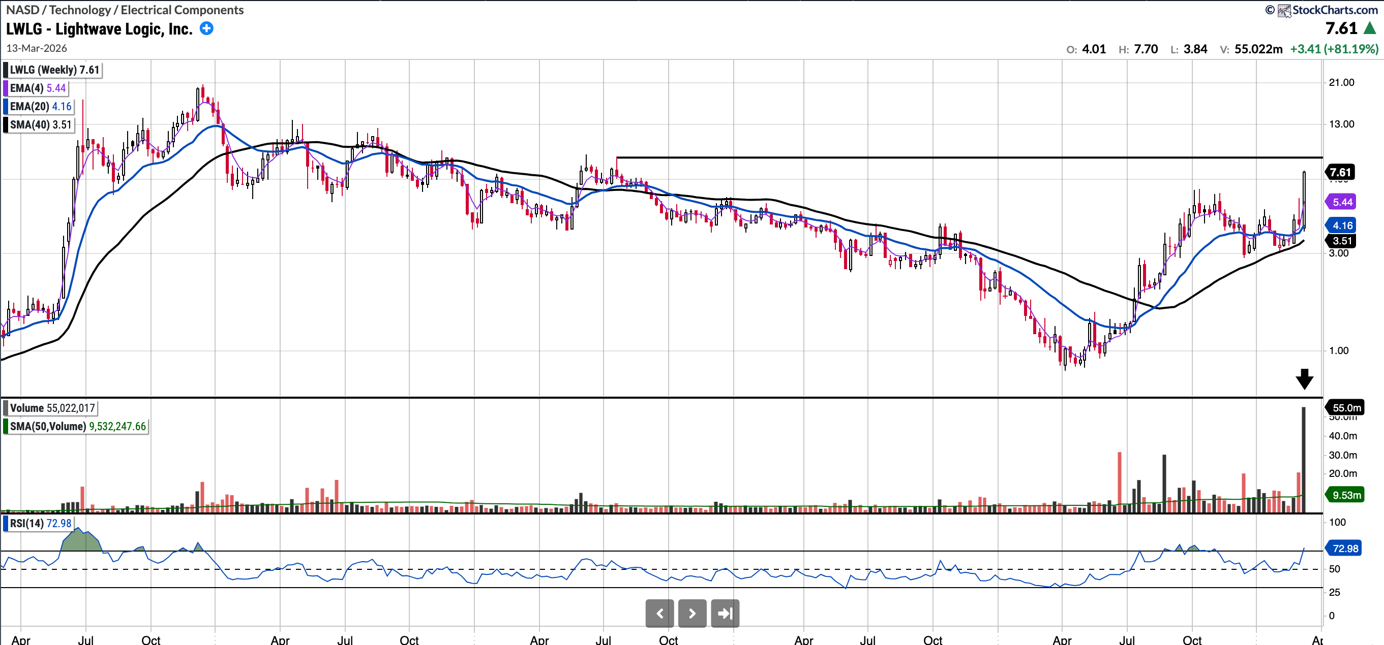Viewport: 1384px width, 645px height.
Task: Click the 7.61 last price axis tag
Action: (x=1340, y=172)
